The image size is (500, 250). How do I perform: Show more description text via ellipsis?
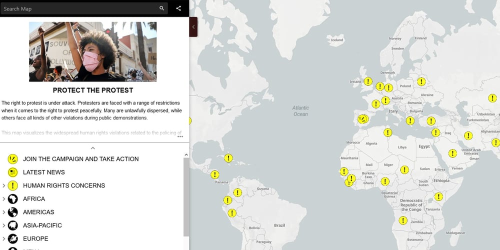click(x=180, y=136)
